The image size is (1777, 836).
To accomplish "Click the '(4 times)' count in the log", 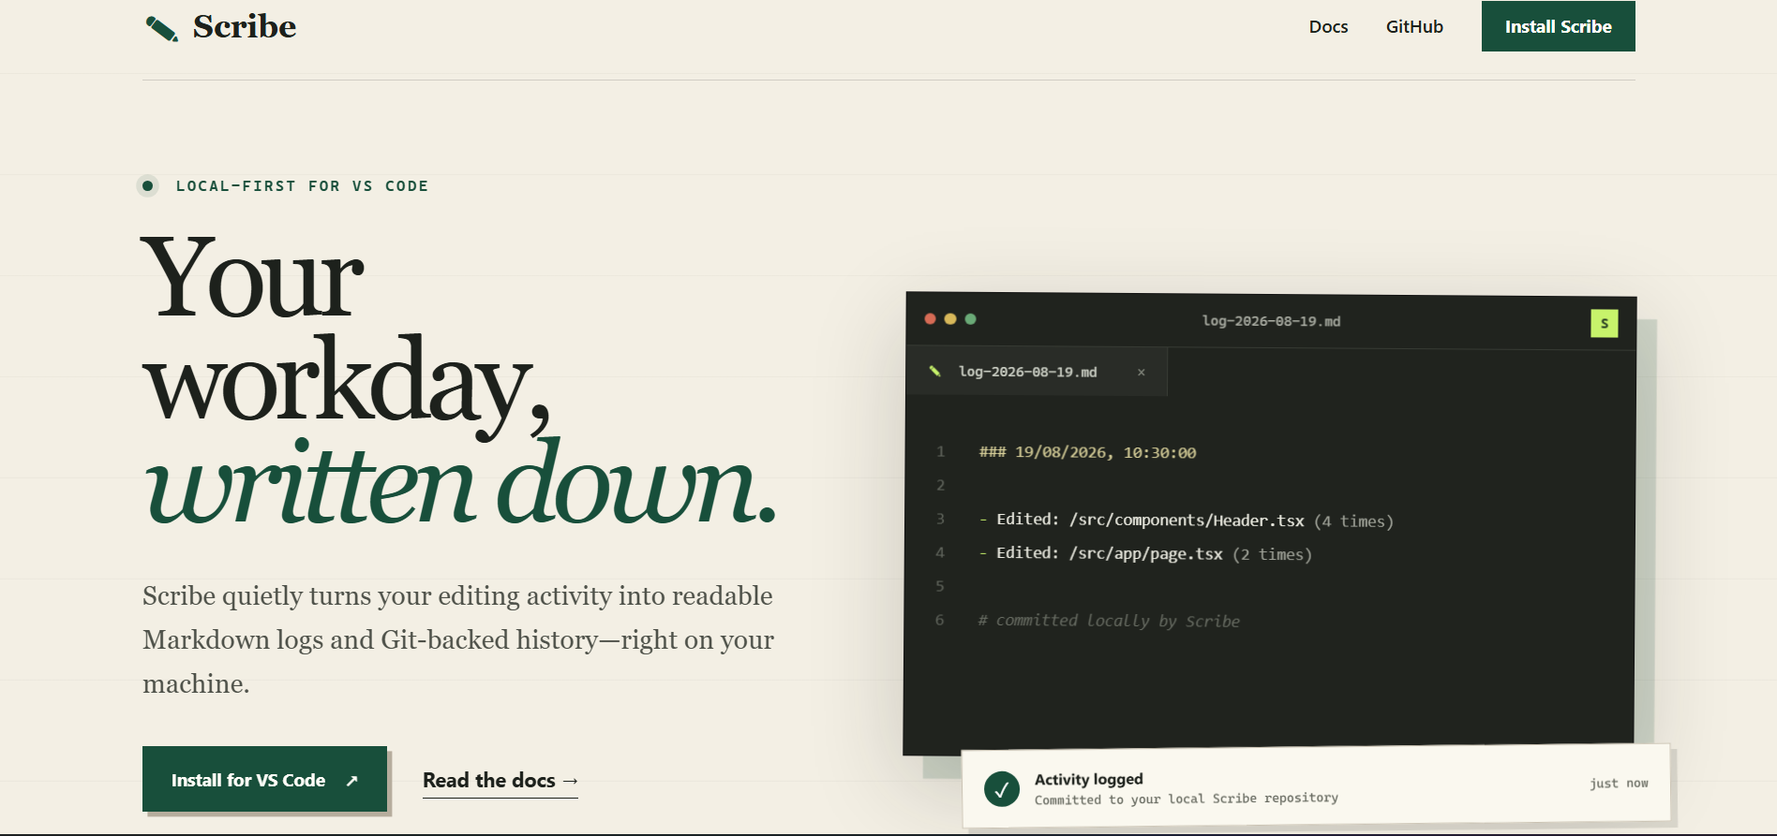I will (1353, 521).
